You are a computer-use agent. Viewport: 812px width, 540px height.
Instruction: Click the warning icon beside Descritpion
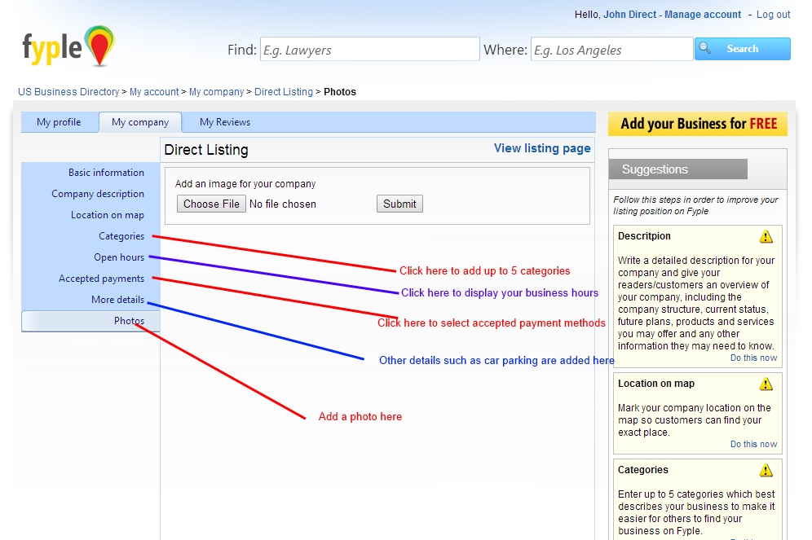[x=766, y=237]
